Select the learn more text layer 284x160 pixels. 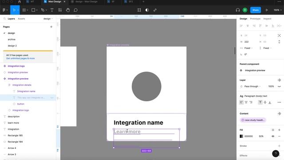point(13,123)
